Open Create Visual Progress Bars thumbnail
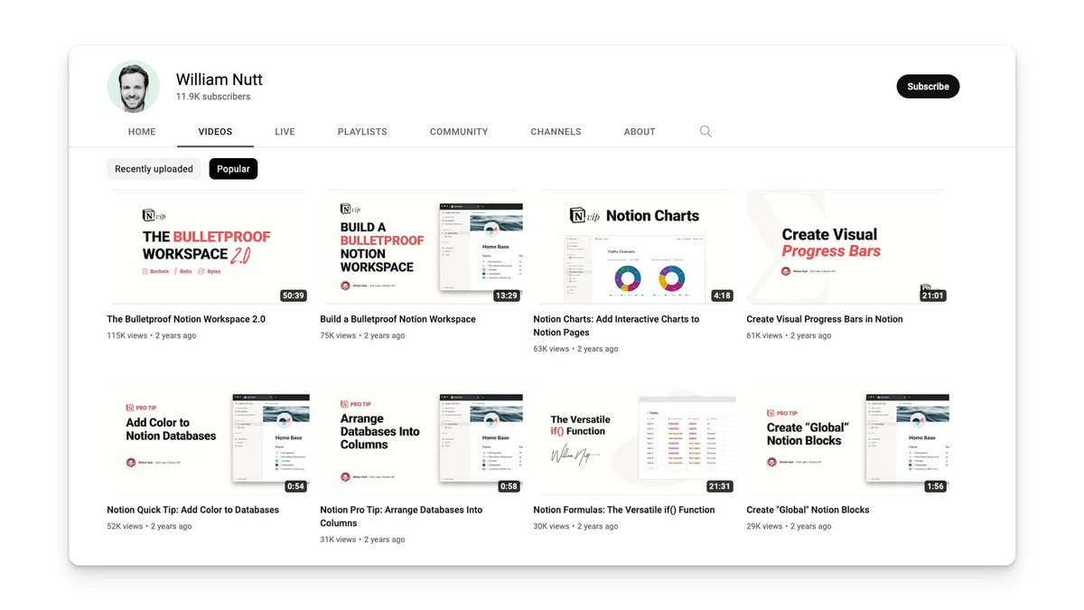 point(847,247)
